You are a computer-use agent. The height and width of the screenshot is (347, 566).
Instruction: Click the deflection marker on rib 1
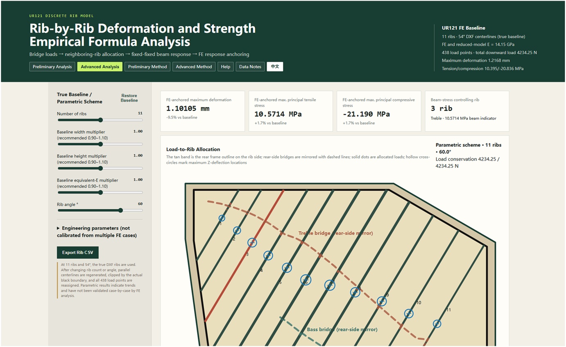tap(222, 218)
